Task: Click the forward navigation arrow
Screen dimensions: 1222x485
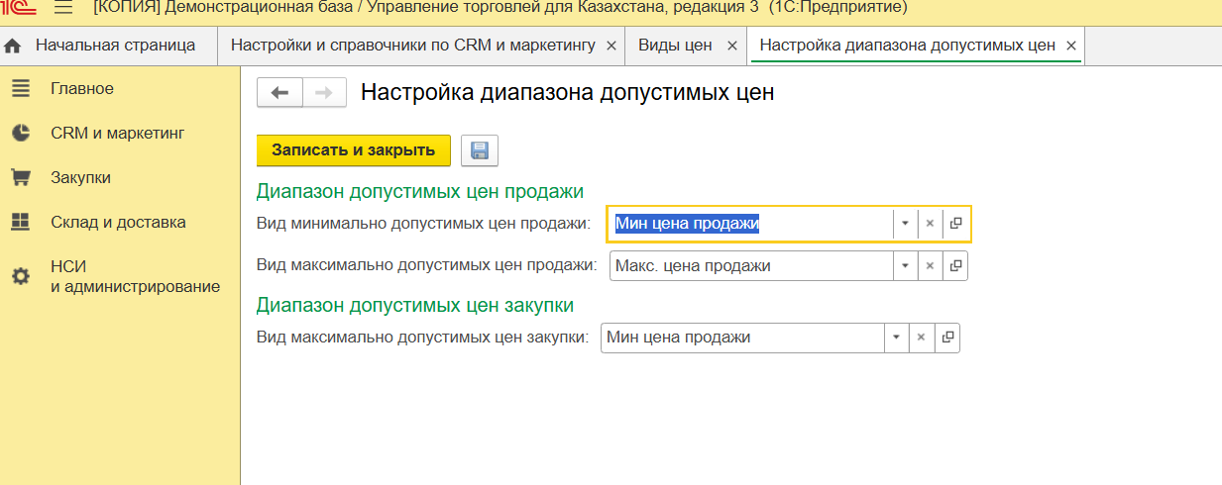Action: pos(324,92)
